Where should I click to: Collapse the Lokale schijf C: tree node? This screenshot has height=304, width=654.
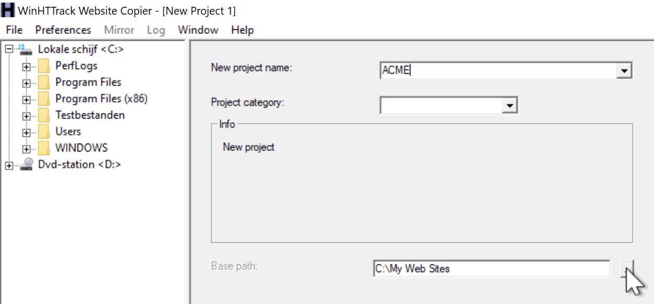point(9,50)
